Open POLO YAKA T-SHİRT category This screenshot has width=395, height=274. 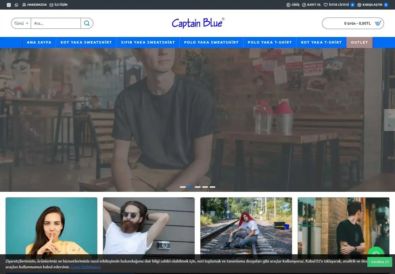click(x=270, y=42)
